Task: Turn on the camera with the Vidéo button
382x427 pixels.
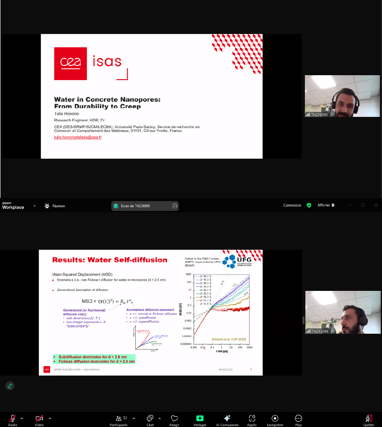Action: coord(39,420)
